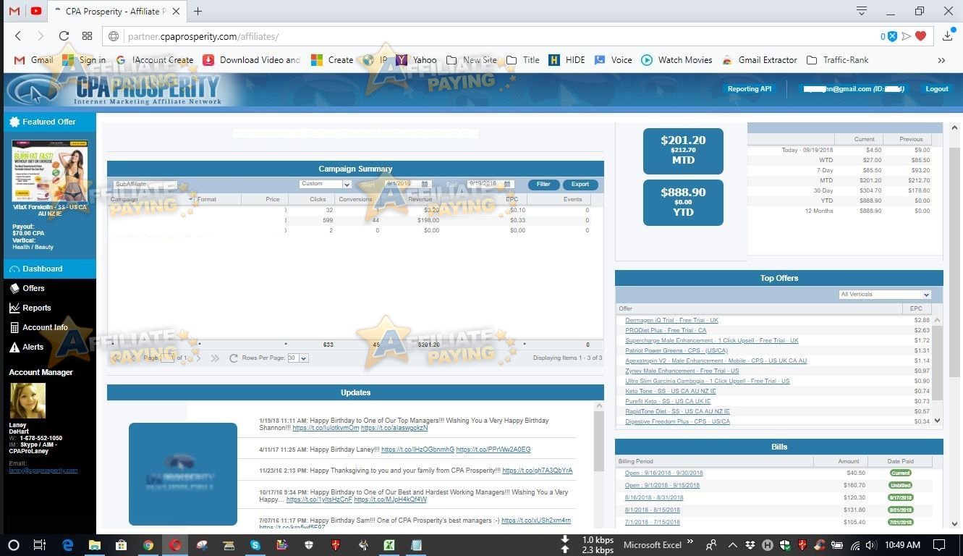Open browser downloads
The image size is (963, 556).
(948, 36)
